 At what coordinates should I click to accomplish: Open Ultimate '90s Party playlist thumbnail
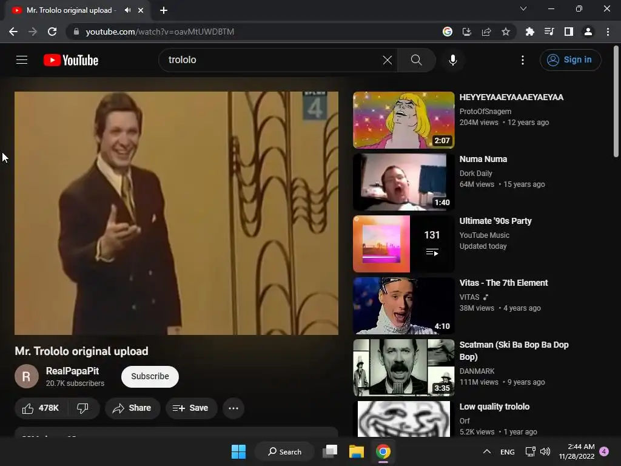point(403,244)
